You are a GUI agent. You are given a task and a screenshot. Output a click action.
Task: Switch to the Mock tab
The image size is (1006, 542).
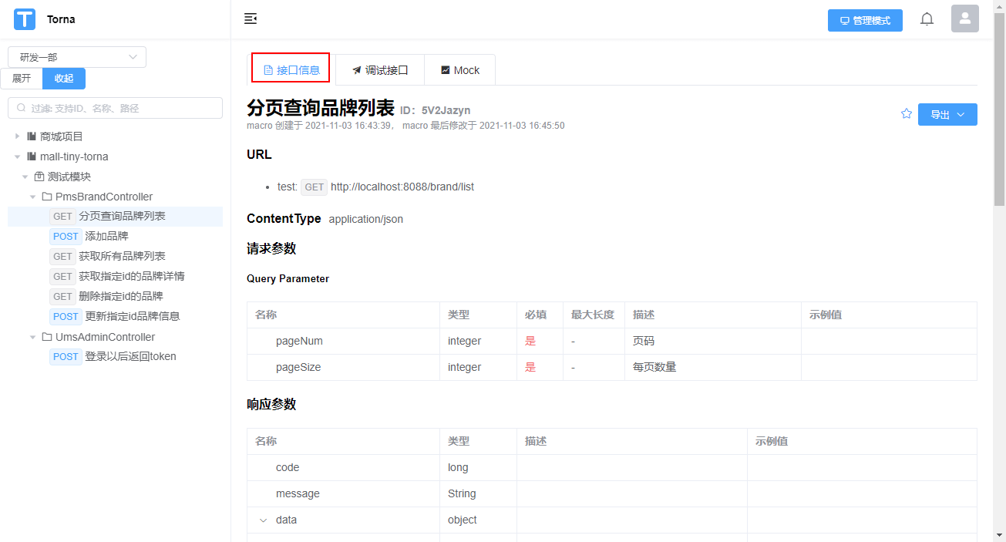[x=460, y=70]
